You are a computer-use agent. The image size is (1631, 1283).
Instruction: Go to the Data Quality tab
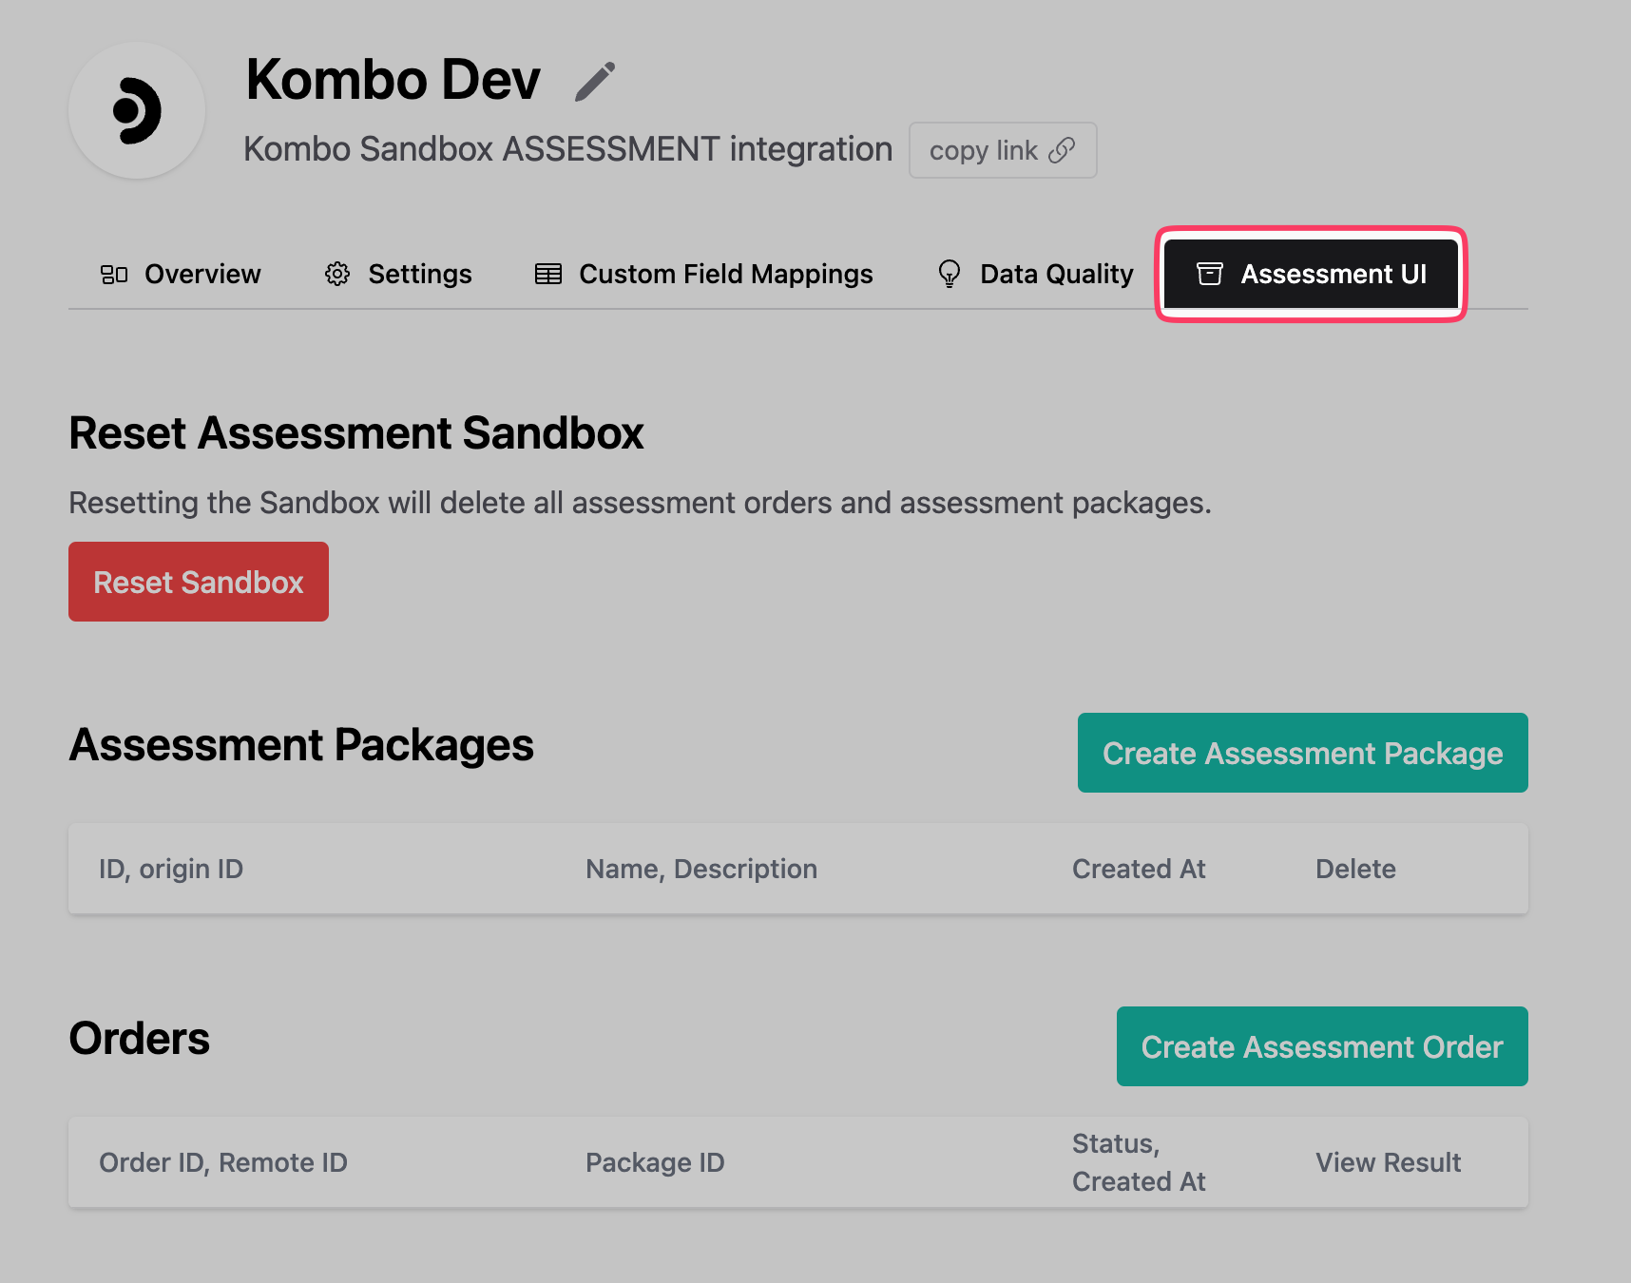point(1035,274)
